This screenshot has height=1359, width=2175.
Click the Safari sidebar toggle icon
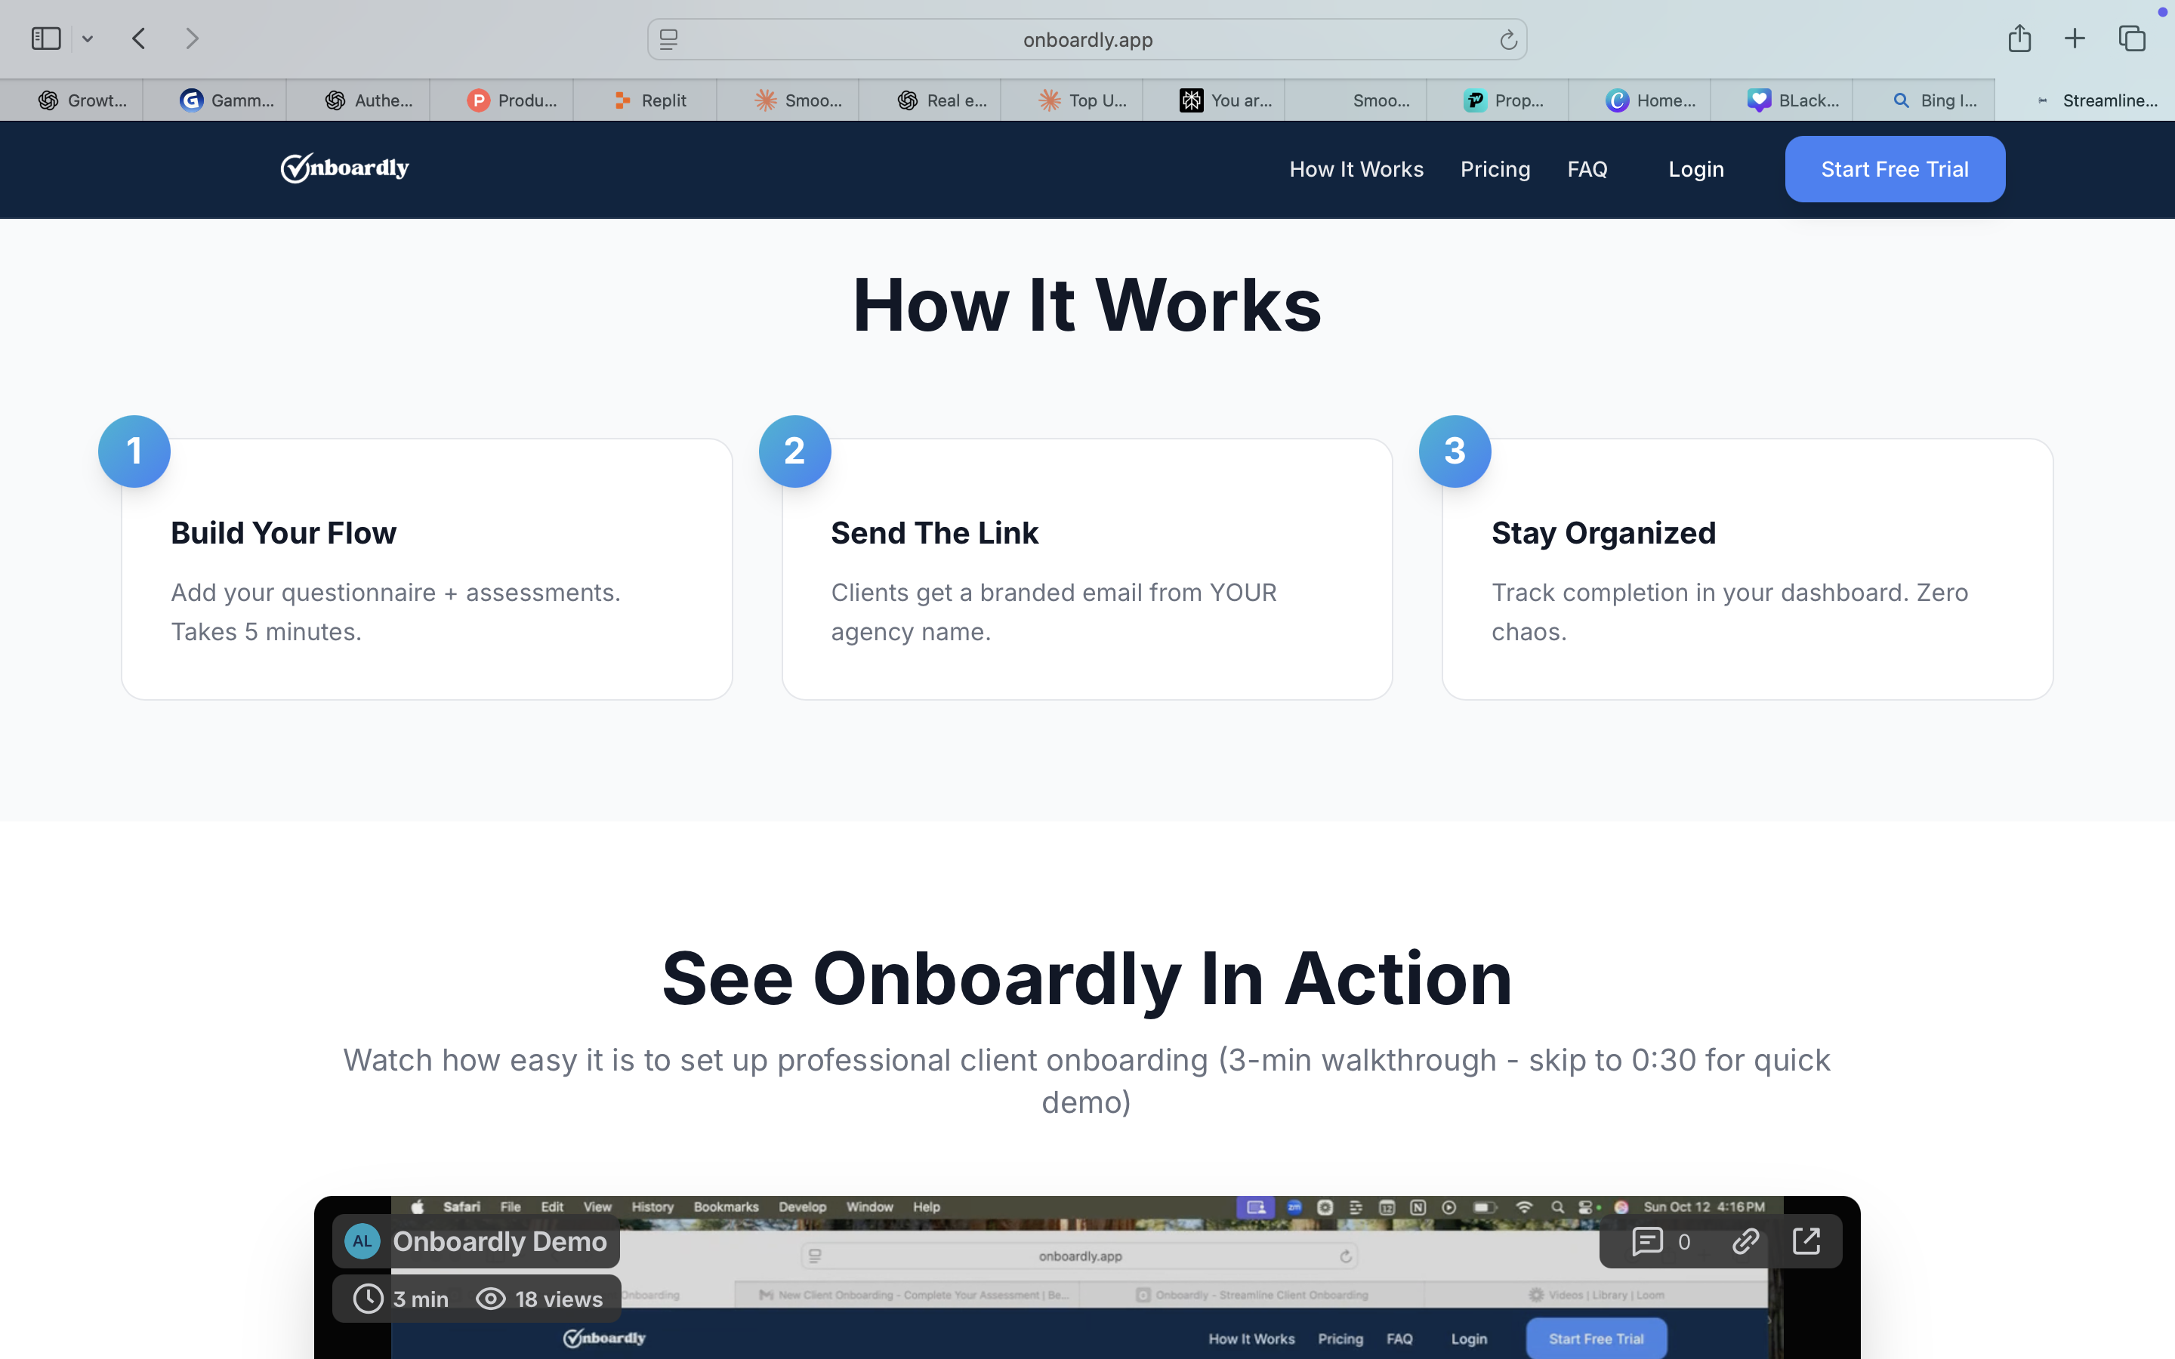pos(46,39)
